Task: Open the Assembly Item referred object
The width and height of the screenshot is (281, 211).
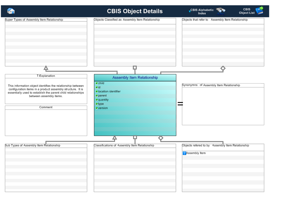Action: tap(196, 153)
